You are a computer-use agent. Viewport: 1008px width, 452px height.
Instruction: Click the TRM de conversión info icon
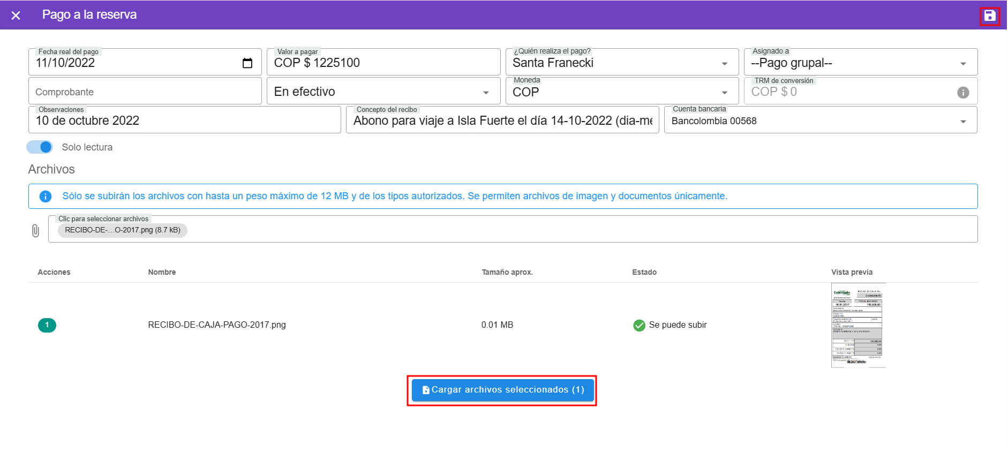click(x=962, y=93)
